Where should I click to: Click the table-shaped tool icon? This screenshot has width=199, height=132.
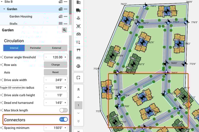(x=78, y=50)
